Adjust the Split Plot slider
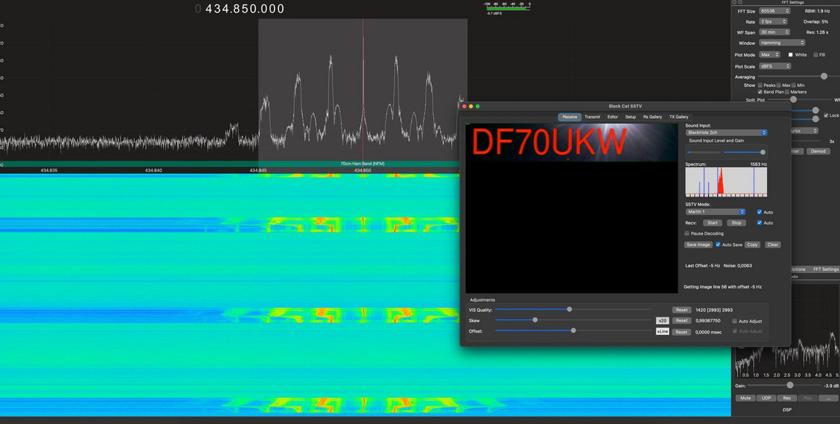 799,99
